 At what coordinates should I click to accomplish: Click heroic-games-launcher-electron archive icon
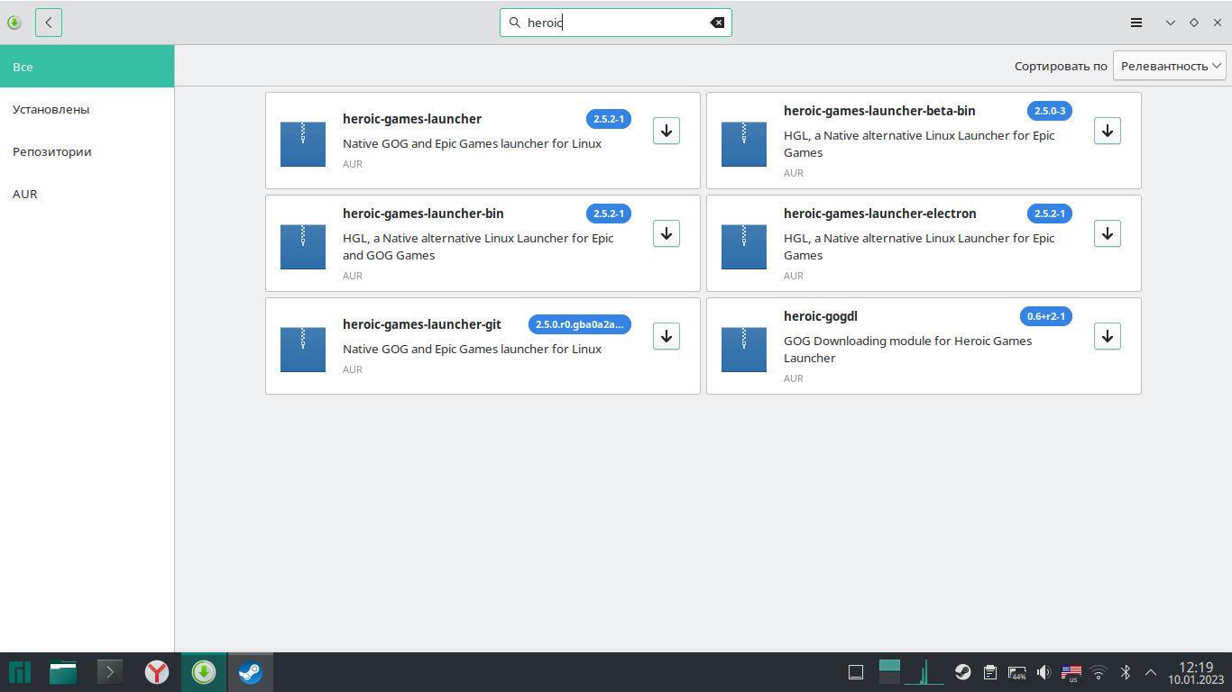coord(744,247)
